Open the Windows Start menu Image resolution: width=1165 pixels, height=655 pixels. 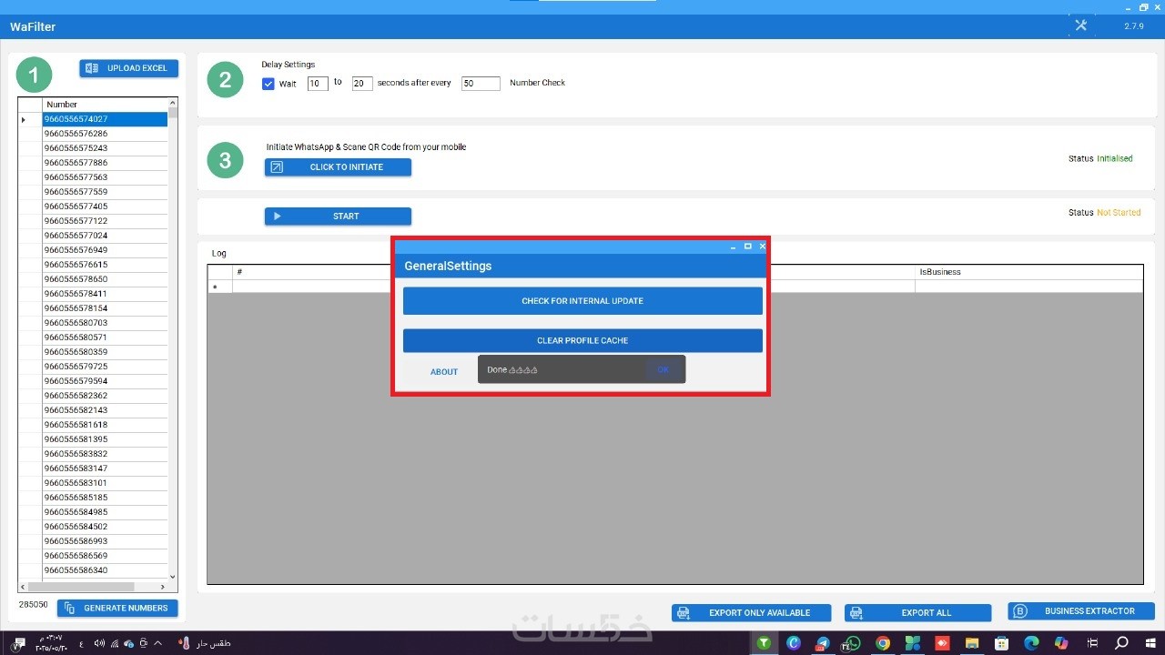[1150, 643]
